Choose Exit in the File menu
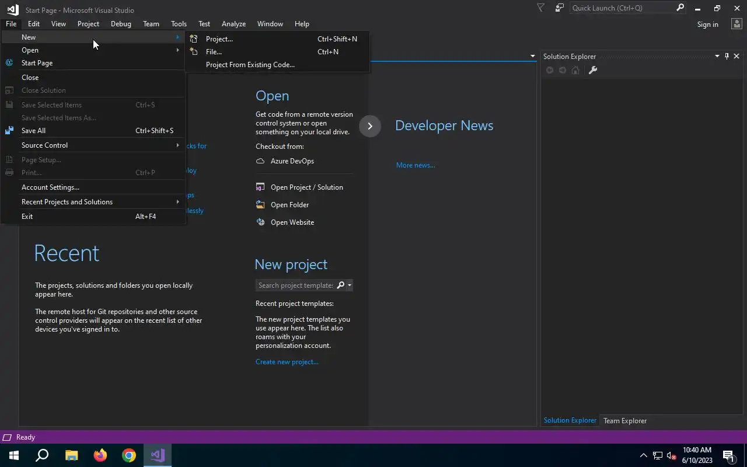The height and width of the screenshot is (467, 747). click(x=93, y=216)
